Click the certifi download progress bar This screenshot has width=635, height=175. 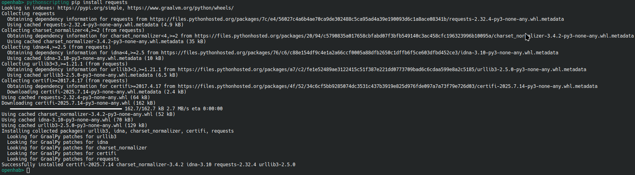66,109
